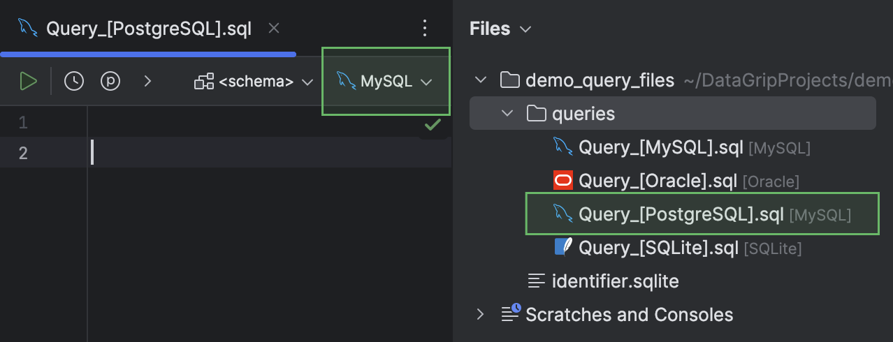Collapse the demo_query_files folder
The width and height of the screenshot is (893, 342).
[481, 80]
